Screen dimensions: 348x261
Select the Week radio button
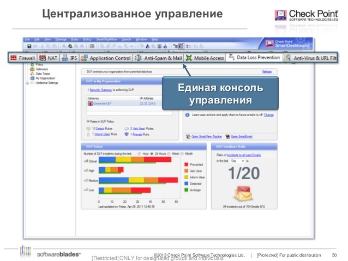169,154
